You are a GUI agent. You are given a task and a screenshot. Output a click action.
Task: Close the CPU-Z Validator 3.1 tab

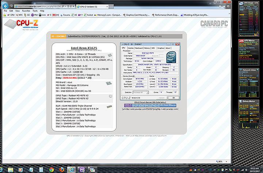click(x=107, y=7)
